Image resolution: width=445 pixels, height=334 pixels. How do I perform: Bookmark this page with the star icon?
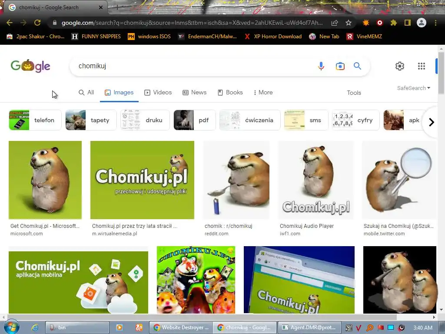tap(349, 23)
